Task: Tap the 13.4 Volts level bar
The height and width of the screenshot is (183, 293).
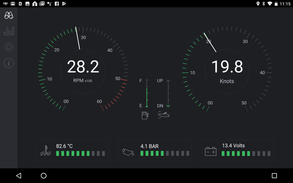Action: pos(246,154)
